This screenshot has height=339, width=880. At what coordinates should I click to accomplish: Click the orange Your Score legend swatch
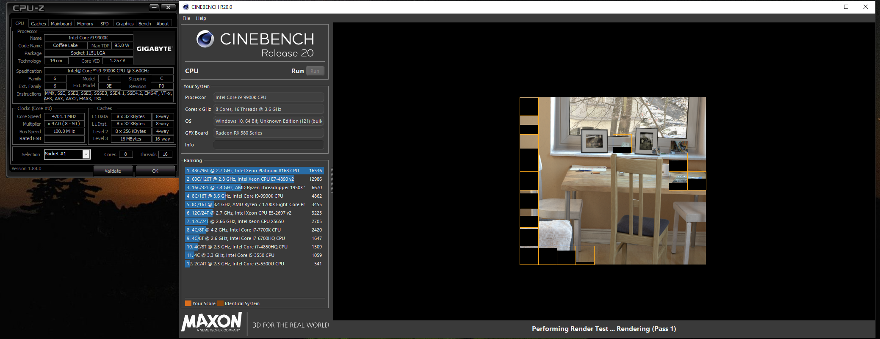pyautogui.click(x=188, y=303)
